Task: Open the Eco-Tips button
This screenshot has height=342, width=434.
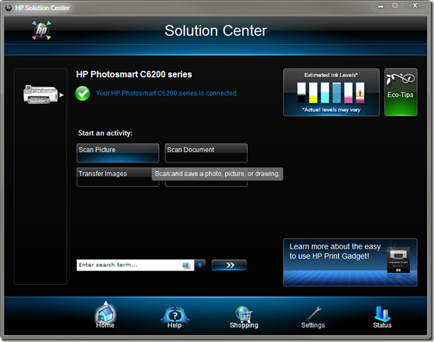Action: [401, 93]
